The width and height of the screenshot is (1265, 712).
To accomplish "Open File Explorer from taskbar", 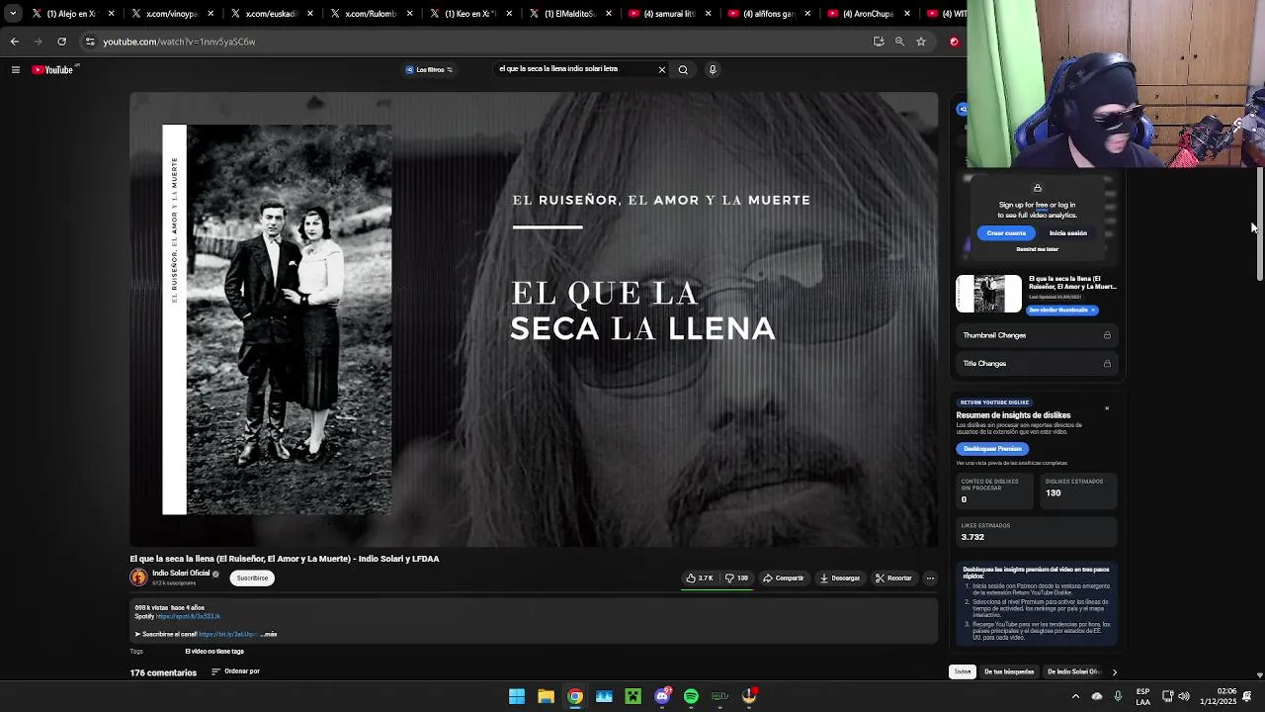I will point(546,696).
